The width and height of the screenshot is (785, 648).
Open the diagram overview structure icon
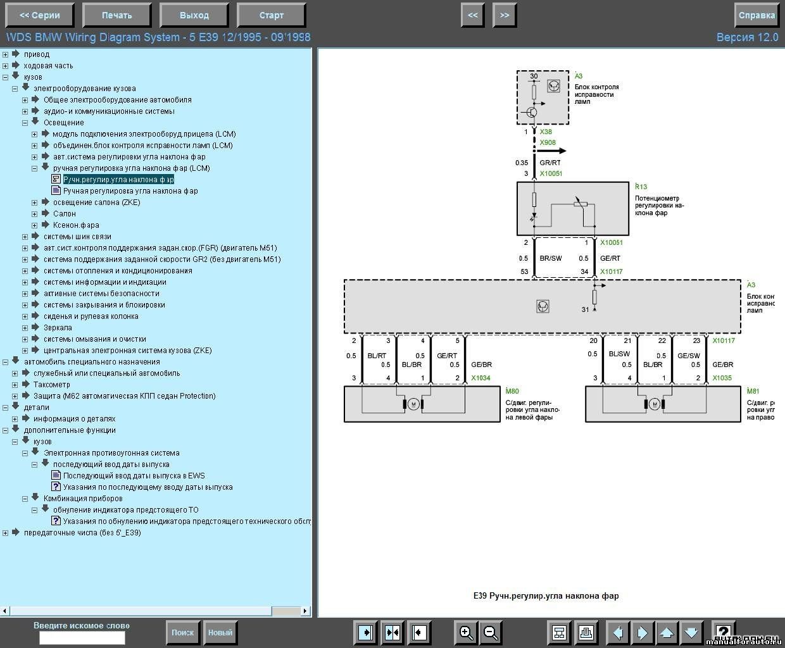pos(559,632)
